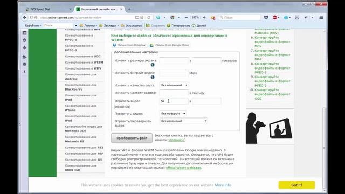Click the cut video start time field
This screenshot has height=194, width=345.
pyautogui.click(x=174, y=101)
